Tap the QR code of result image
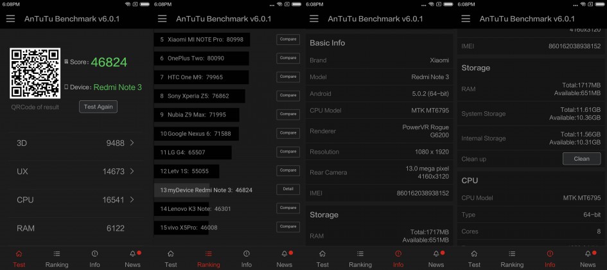 pos(35,73)
